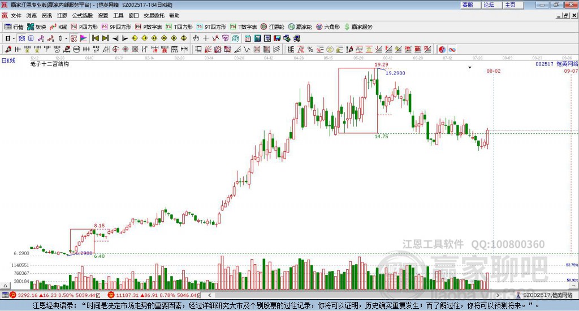Step chart right with black arrow
Image resolution: width=579 pixels, height=311 pixels.
[x=125, y=38]
